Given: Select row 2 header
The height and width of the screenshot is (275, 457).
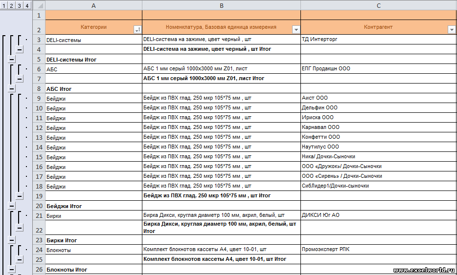Looking at the screenshot, I should [x=39, y=27].
